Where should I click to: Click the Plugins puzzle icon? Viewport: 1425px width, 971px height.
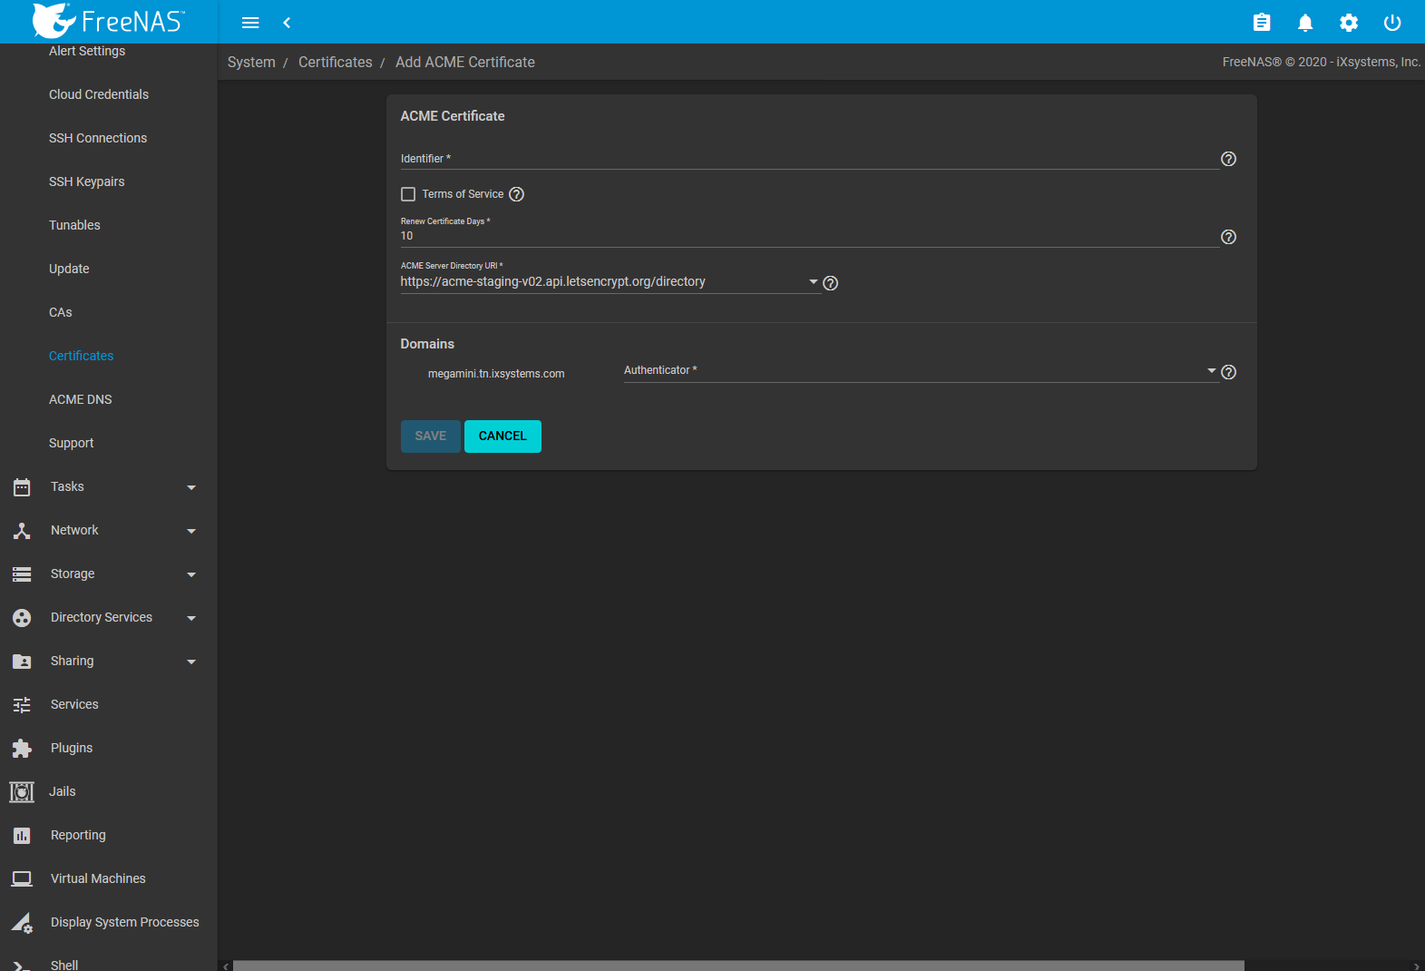point(22,749)
